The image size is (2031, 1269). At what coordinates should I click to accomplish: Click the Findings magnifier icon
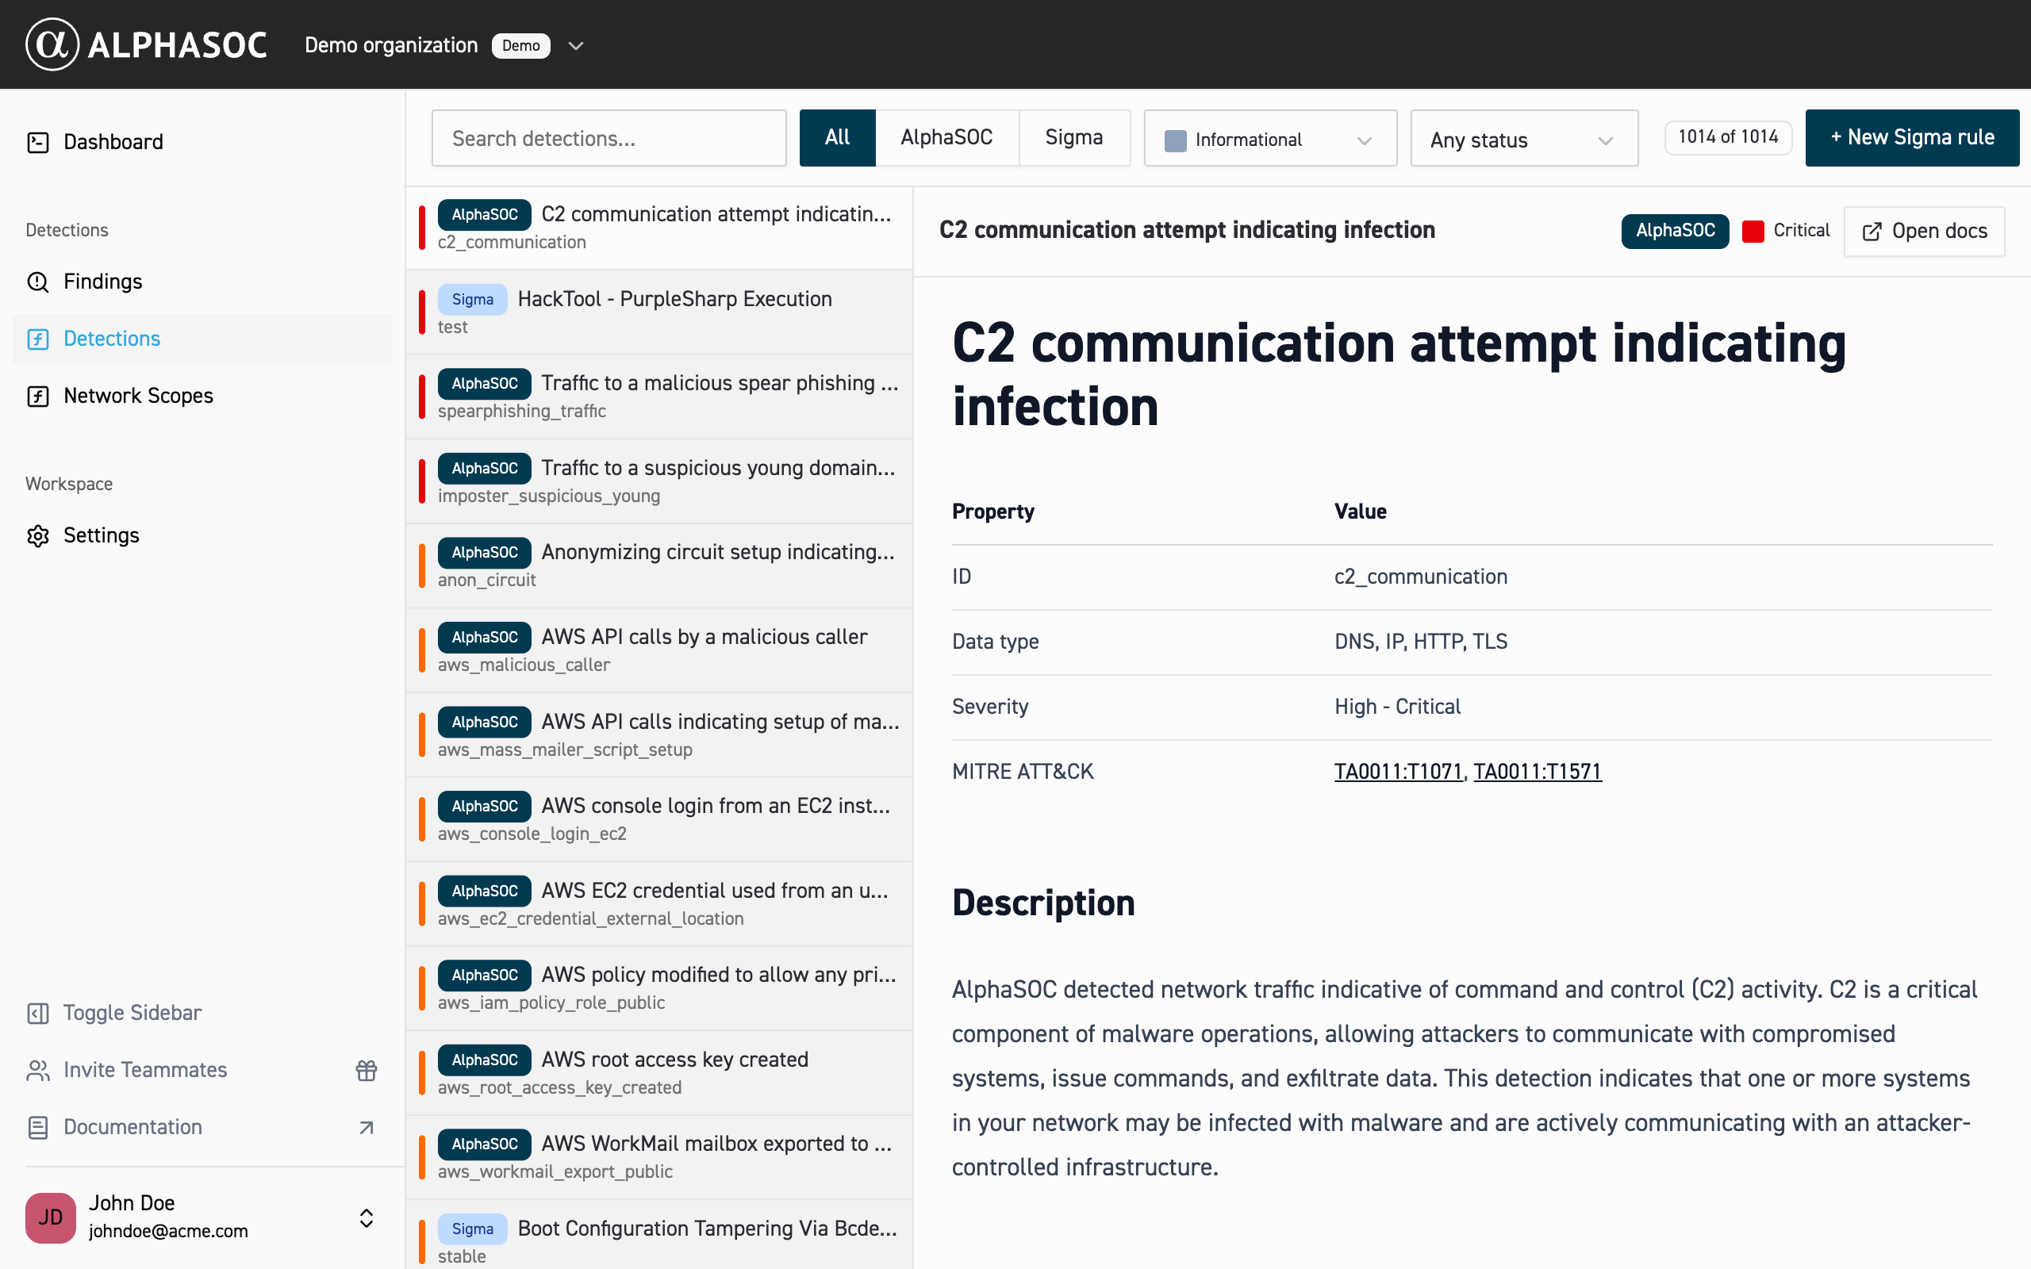tap(38, 282)
